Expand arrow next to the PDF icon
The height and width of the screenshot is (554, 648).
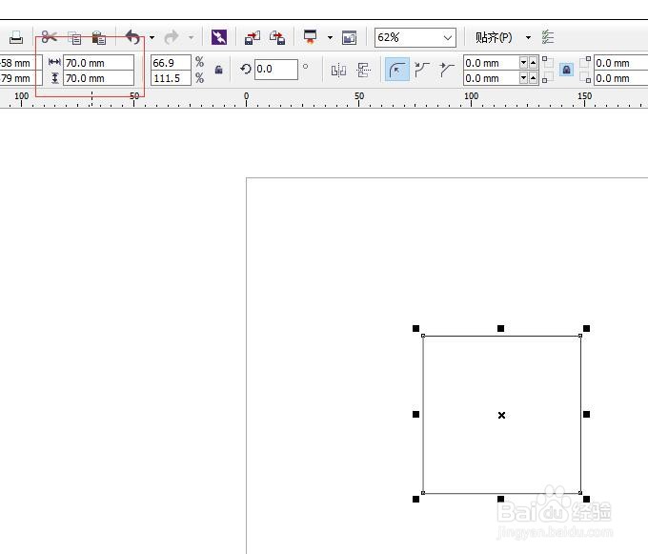[x=330, y=37]
